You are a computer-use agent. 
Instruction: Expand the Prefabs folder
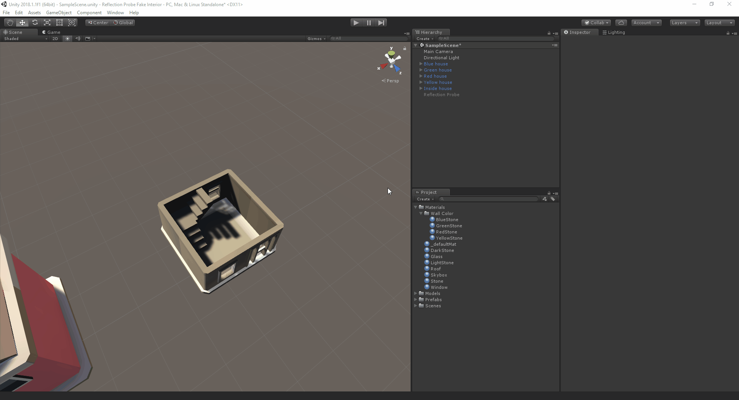click(x=416, y=300)
